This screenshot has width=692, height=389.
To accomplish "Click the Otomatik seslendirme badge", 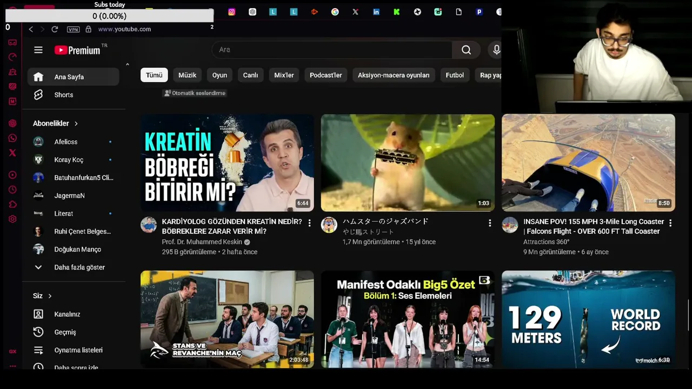I will [x=195, y=93].
